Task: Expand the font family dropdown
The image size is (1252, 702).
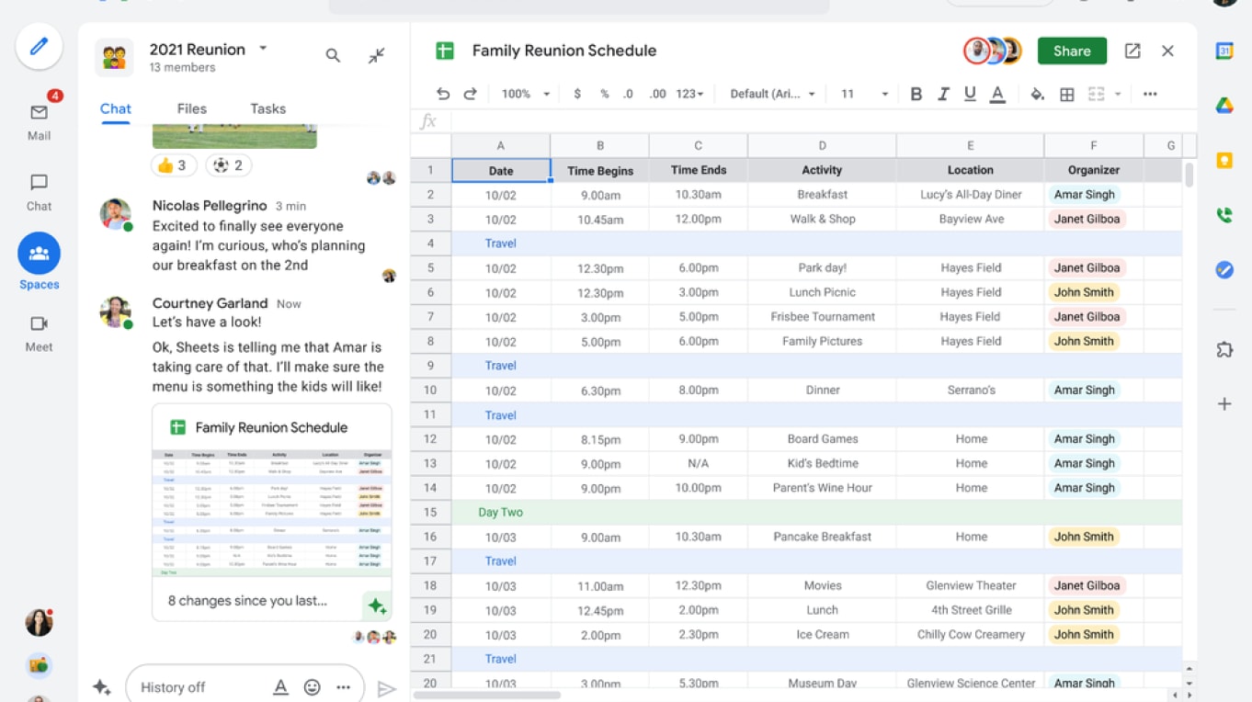Action: (x=772, y=94)
